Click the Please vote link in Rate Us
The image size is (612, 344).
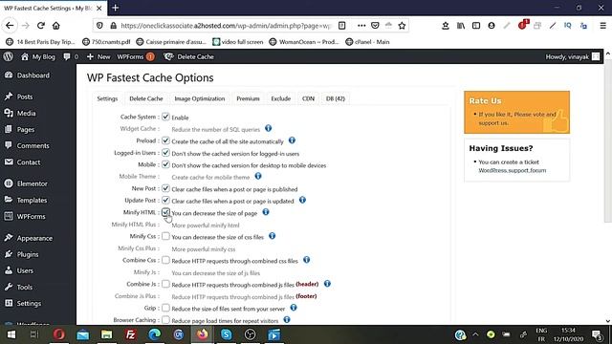click(529, 115)
